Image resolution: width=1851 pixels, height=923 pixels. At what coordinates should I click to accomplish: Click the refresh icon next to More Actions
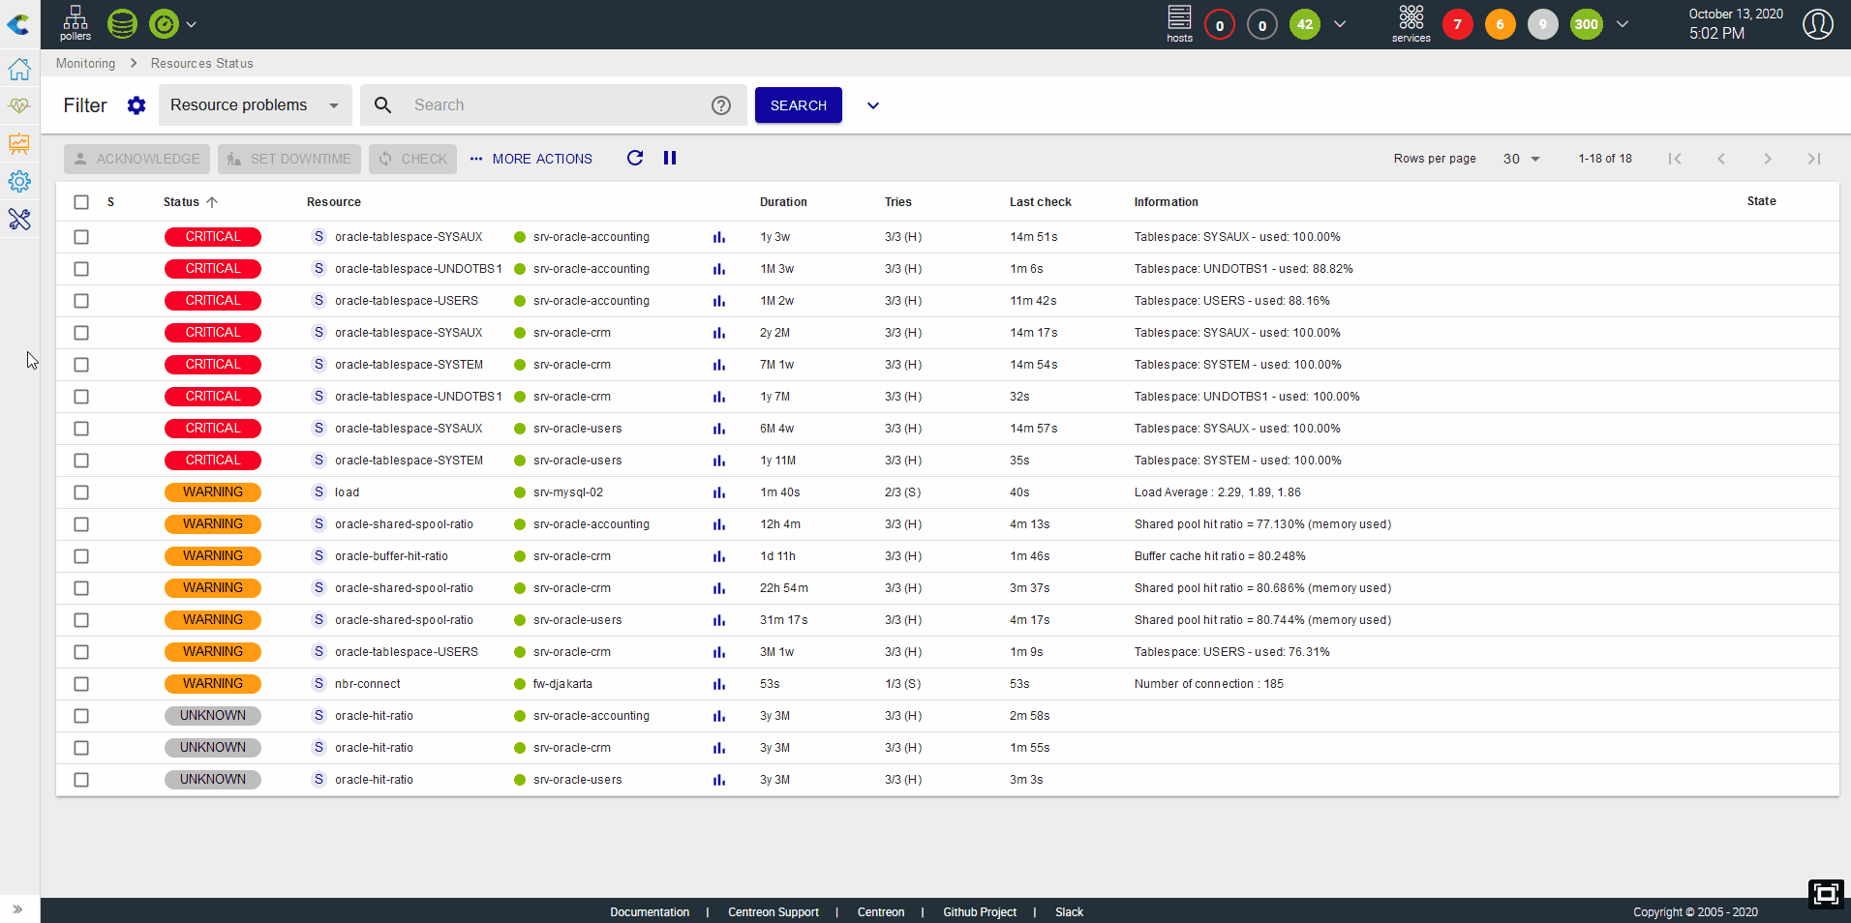coord(635,159)
